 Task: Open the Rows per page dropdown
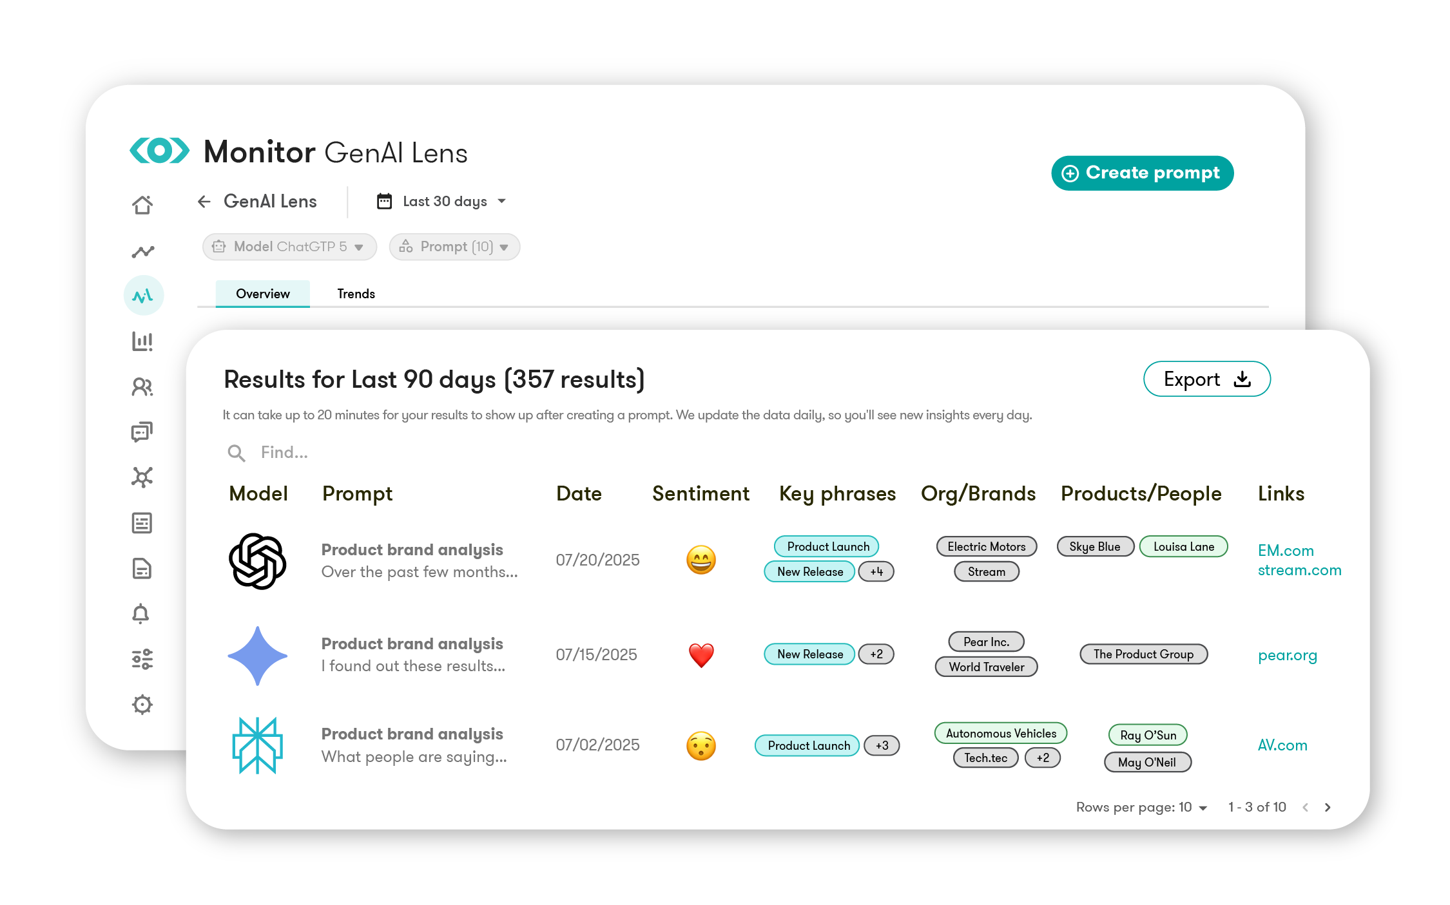click(1141, 806)
